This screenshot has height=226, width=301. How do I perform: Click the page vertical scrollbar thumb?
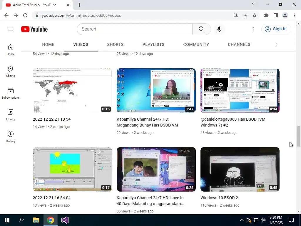pyautogui.click(x=298, y=136)
